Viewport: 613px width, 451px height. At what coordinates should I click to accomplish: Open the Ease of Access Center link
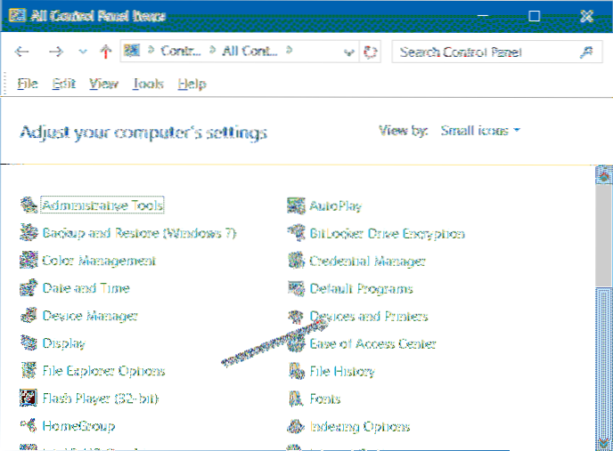(x=372, y=343)
